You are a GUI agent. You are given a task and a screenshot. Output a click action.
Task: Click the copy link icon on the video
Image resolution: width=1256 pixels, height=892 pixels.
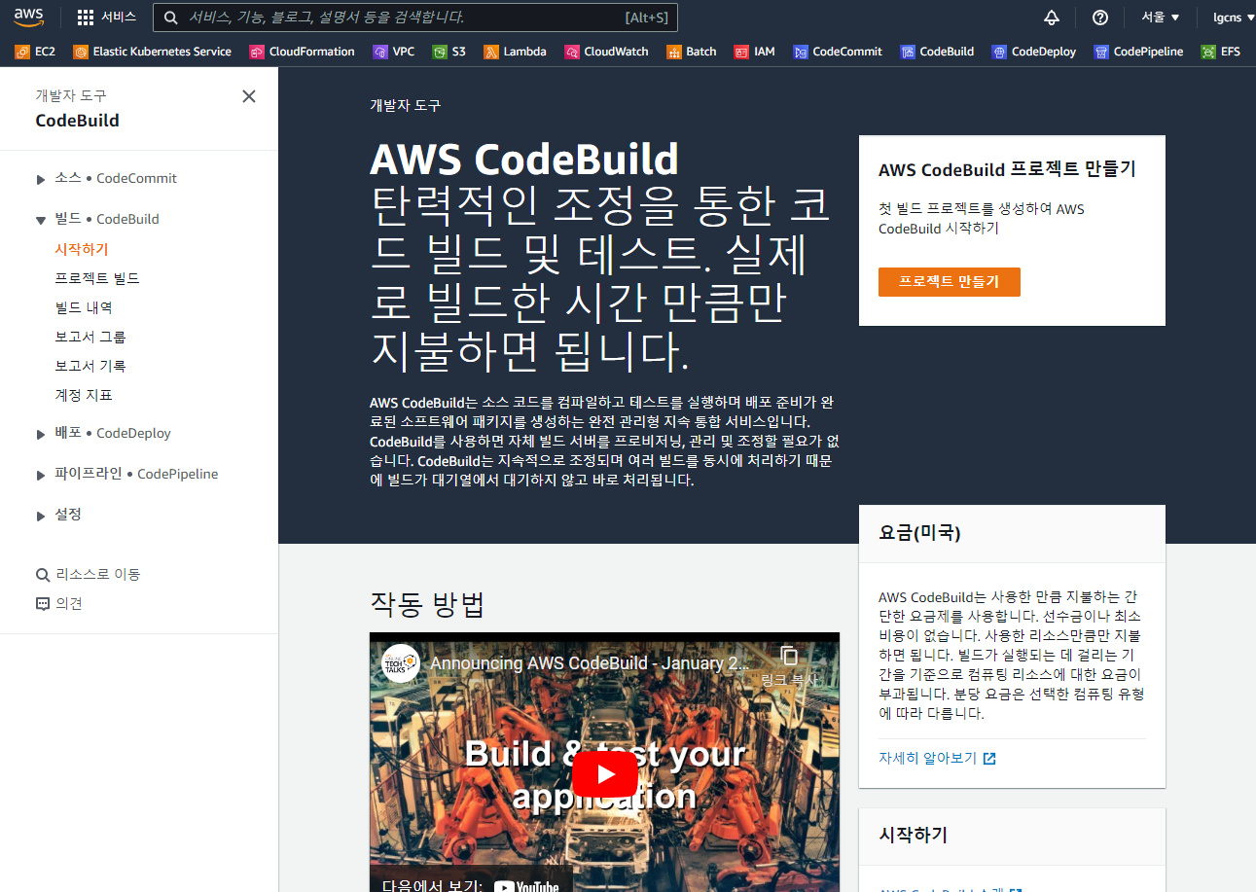coord(789,656)
